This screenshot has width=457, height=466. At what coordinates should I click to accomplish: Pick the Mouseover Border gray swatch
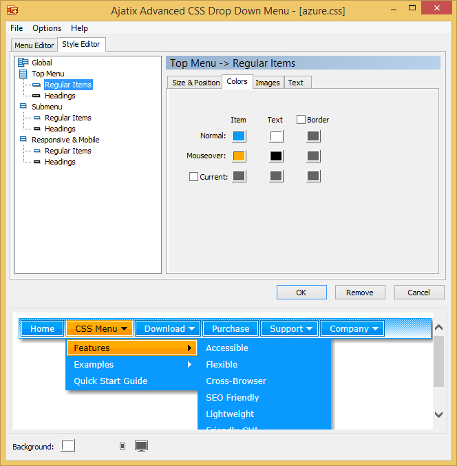(x=313, y=156)
